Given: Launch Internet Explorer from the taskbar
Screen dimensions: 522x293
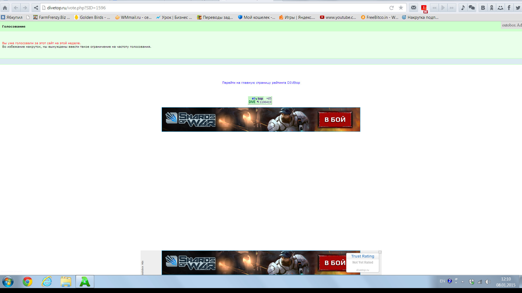Looking at the screenshot, I should coord(47,282).
